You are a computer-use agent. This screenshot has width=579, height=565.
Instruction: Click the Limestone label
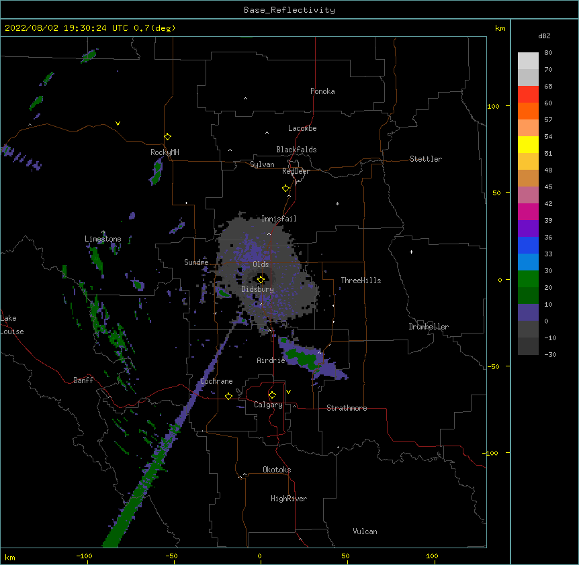pyautogui.click(x=103, y=239)
